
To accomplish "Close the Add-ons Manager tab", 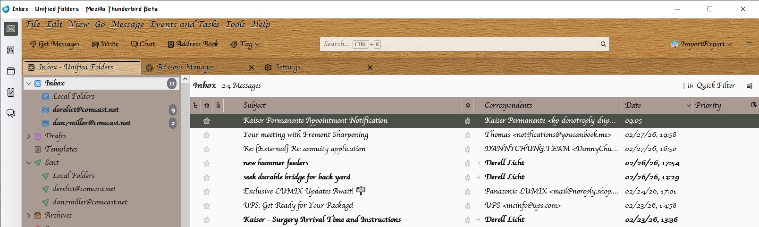I will tap(252, 67).
